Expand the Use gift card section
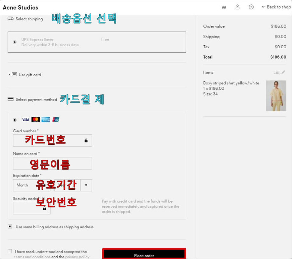292x259 pixels. (x=25, y=75)
